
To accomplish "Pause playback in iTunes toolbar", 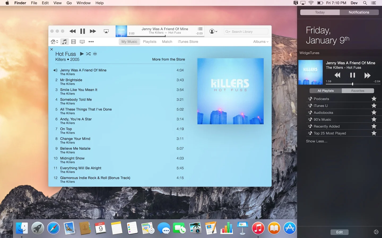I will pos(83,31).
